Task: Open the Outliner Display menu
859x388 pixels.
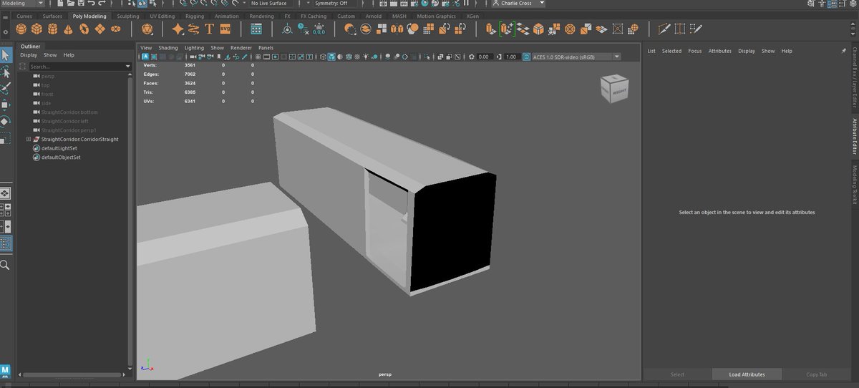Action: pyautogui.click(x=29, y=55)
